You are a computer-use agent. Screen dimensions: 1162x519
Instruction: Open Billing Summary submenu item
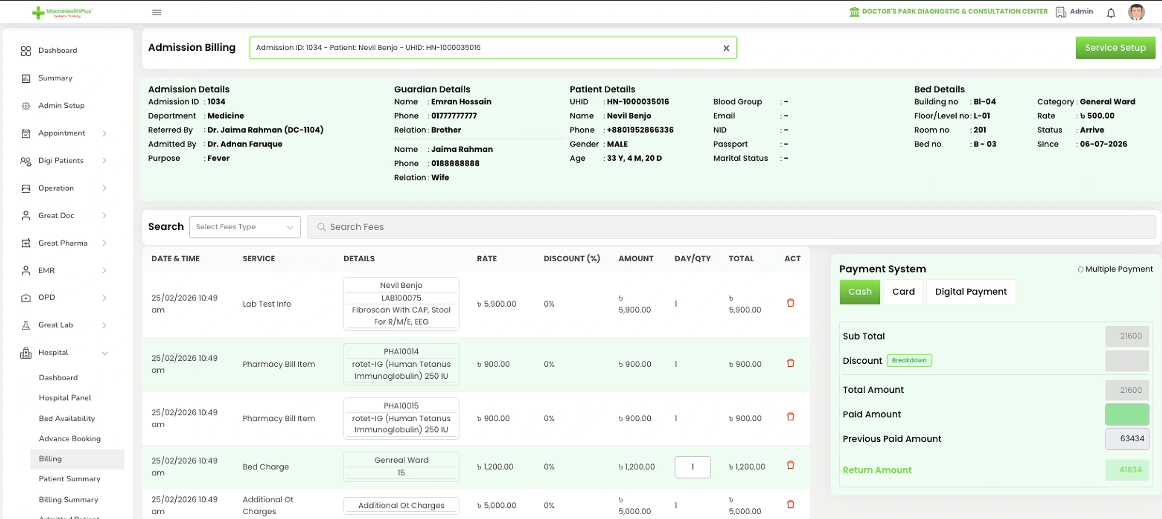(x=68, y=500)
